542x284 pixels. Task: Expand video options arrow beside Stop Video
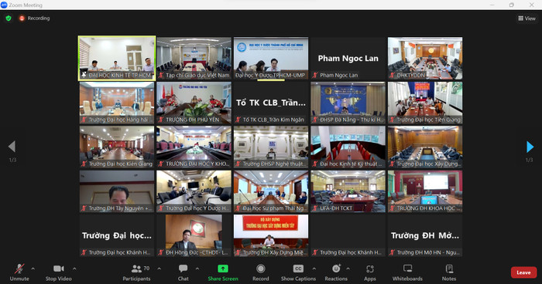(x=74, y=269)
